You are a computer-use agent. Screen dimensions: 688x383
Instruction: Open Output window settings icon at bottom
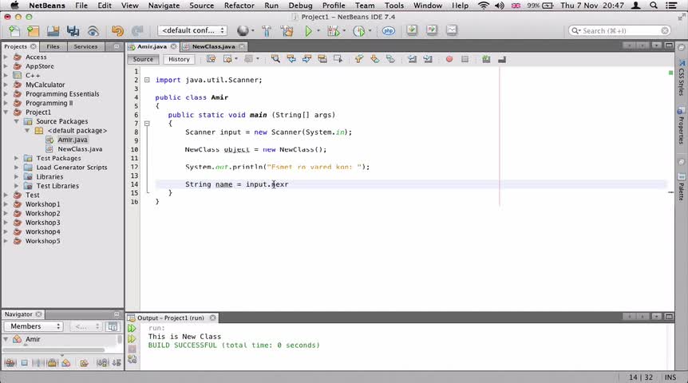[x=132, y=360]
